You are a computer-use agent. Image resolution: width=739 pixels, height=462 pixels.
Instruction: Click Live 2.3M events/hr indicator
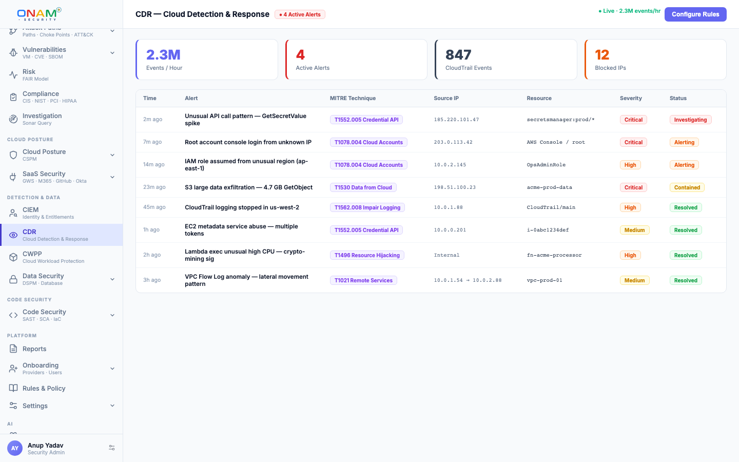coord(629,11)
